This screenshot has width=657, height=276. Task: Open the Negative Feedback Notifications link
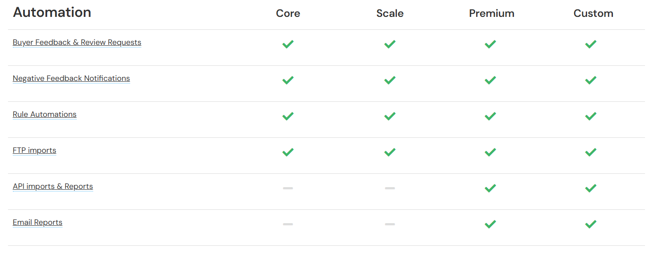71,79
